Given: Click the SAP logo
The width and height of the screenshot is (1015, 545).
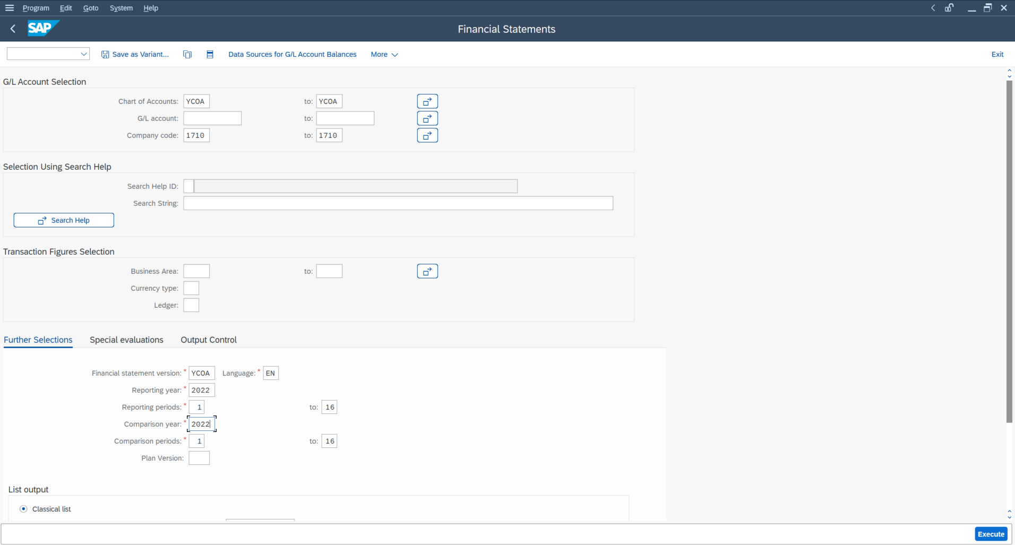Looking at the screenshot, I should coord(42,28).
